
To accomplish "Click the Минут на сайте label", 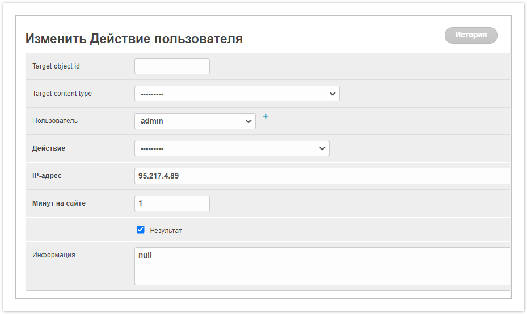I will (59, 203).
